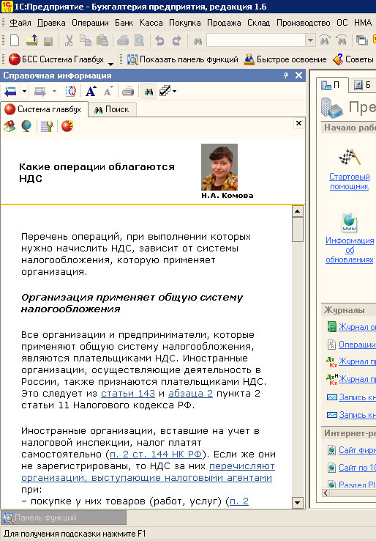Open the Производство menu
Screen dimensions: 376x541
[304, 23]
